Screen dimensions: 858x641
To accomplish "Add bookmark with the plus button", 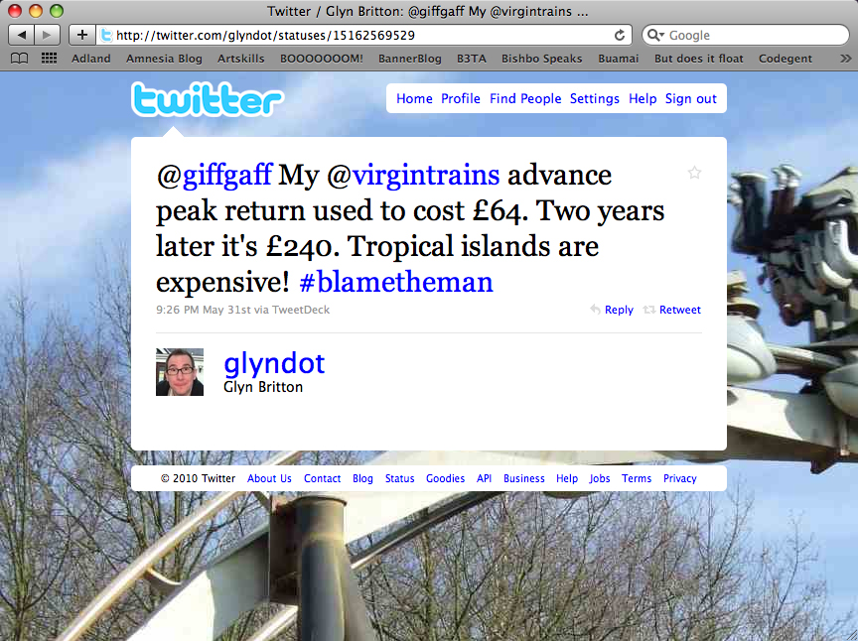I will (82, 35).
